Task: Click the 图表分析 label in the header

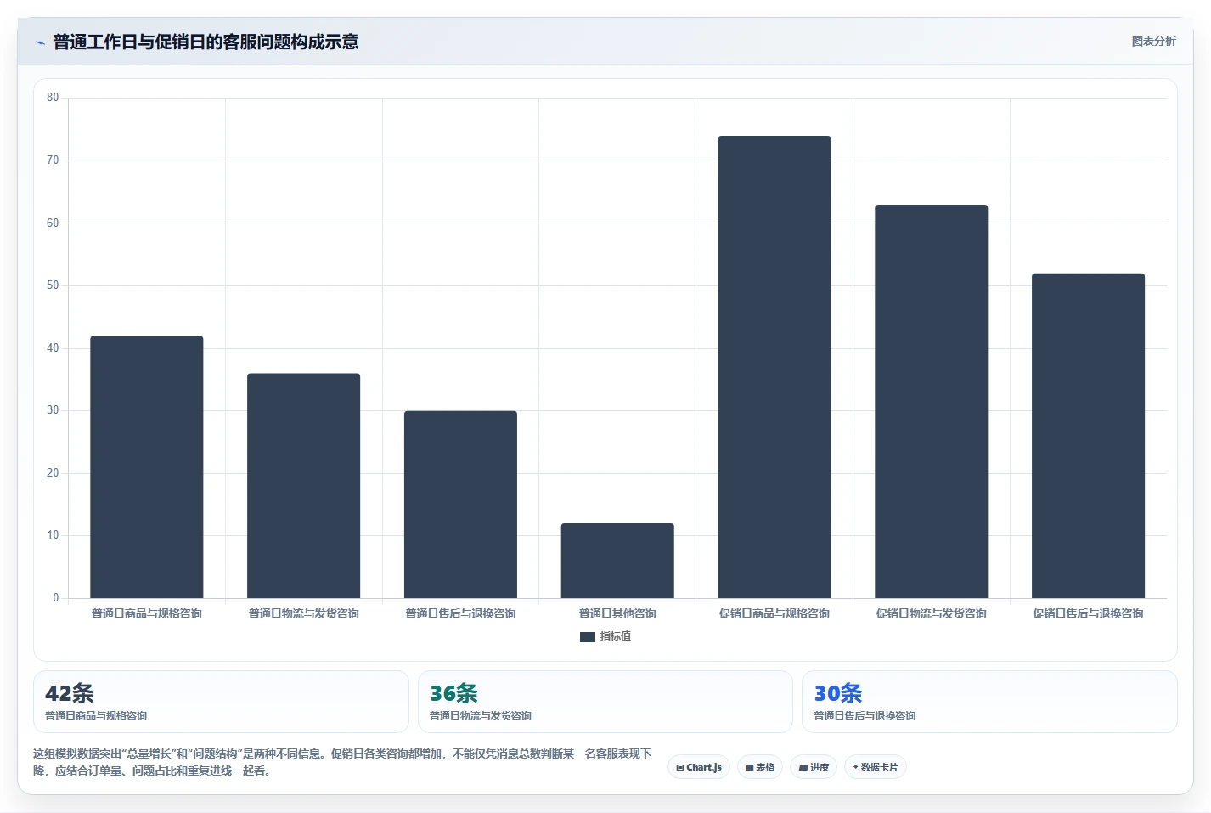Action: click(x=1153, y=41)
